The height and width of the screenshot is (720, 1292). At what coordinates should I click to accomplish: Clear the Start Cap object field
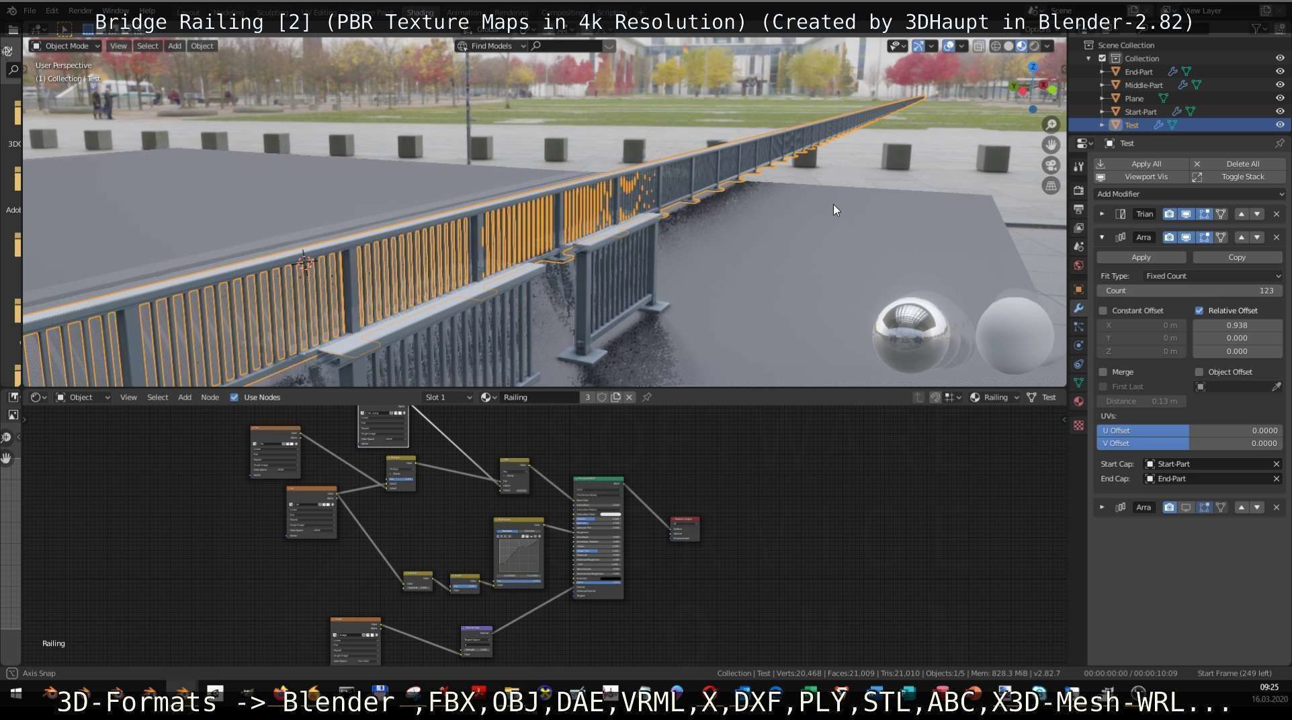pyautogui.click(x=1276, y=464)
